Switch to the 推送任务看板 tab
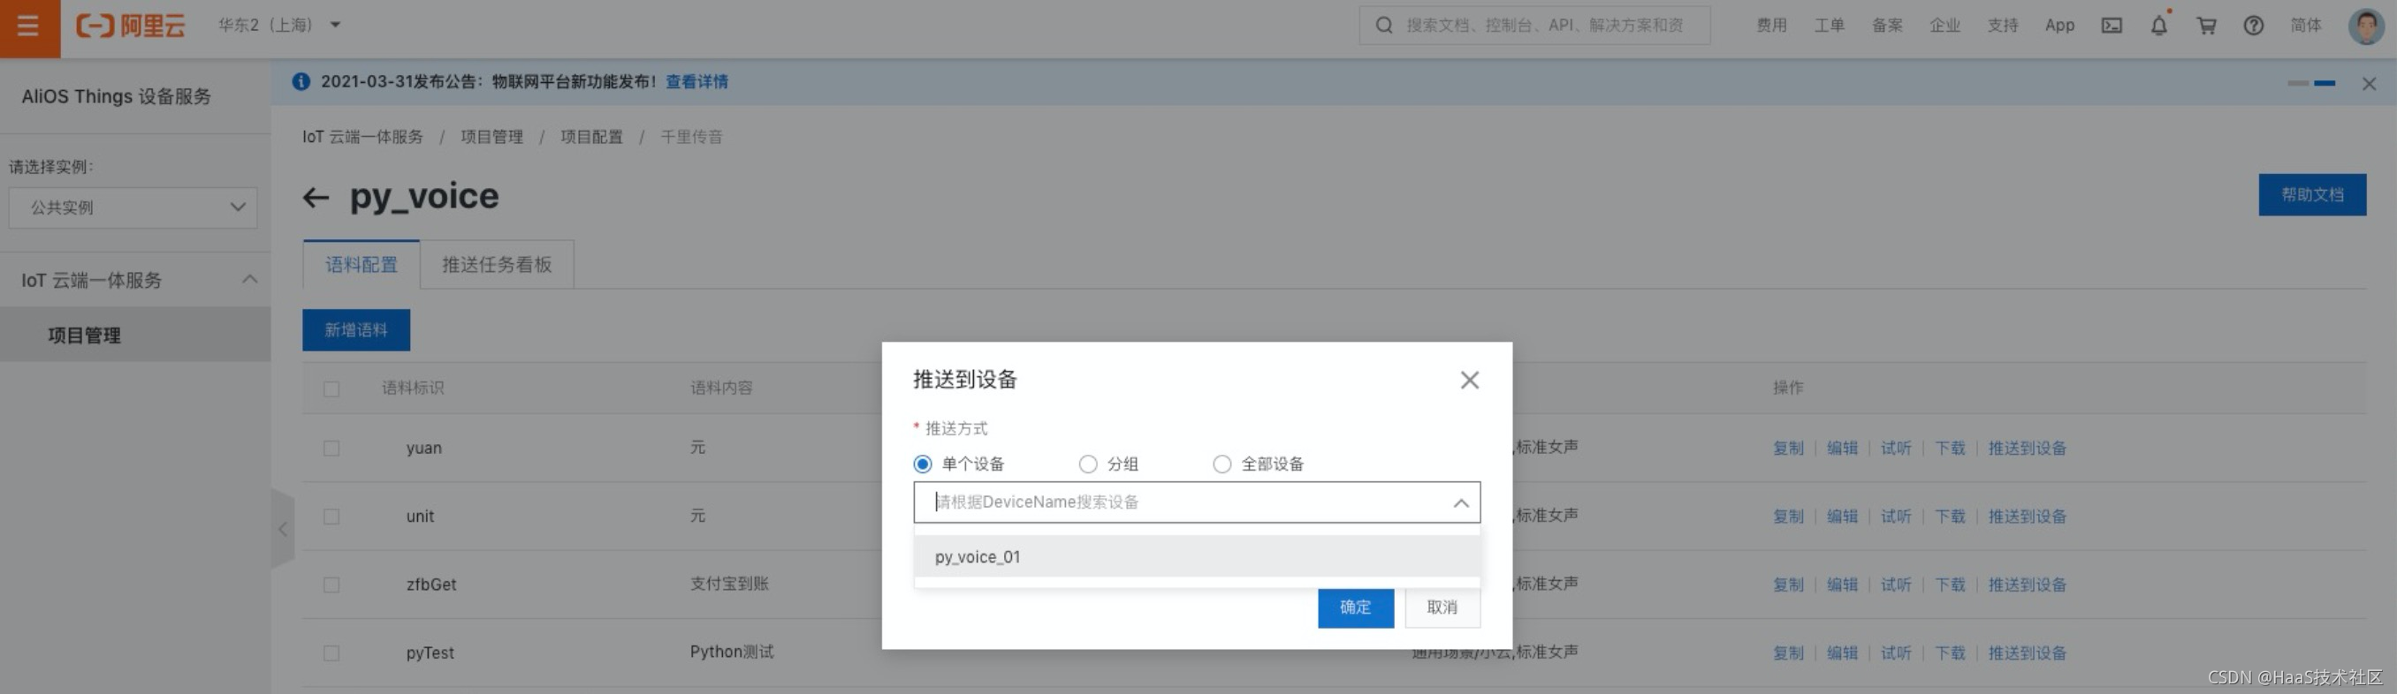This screenshot has width=2397, height=694. pyautogui.click(x=497, y=265)
